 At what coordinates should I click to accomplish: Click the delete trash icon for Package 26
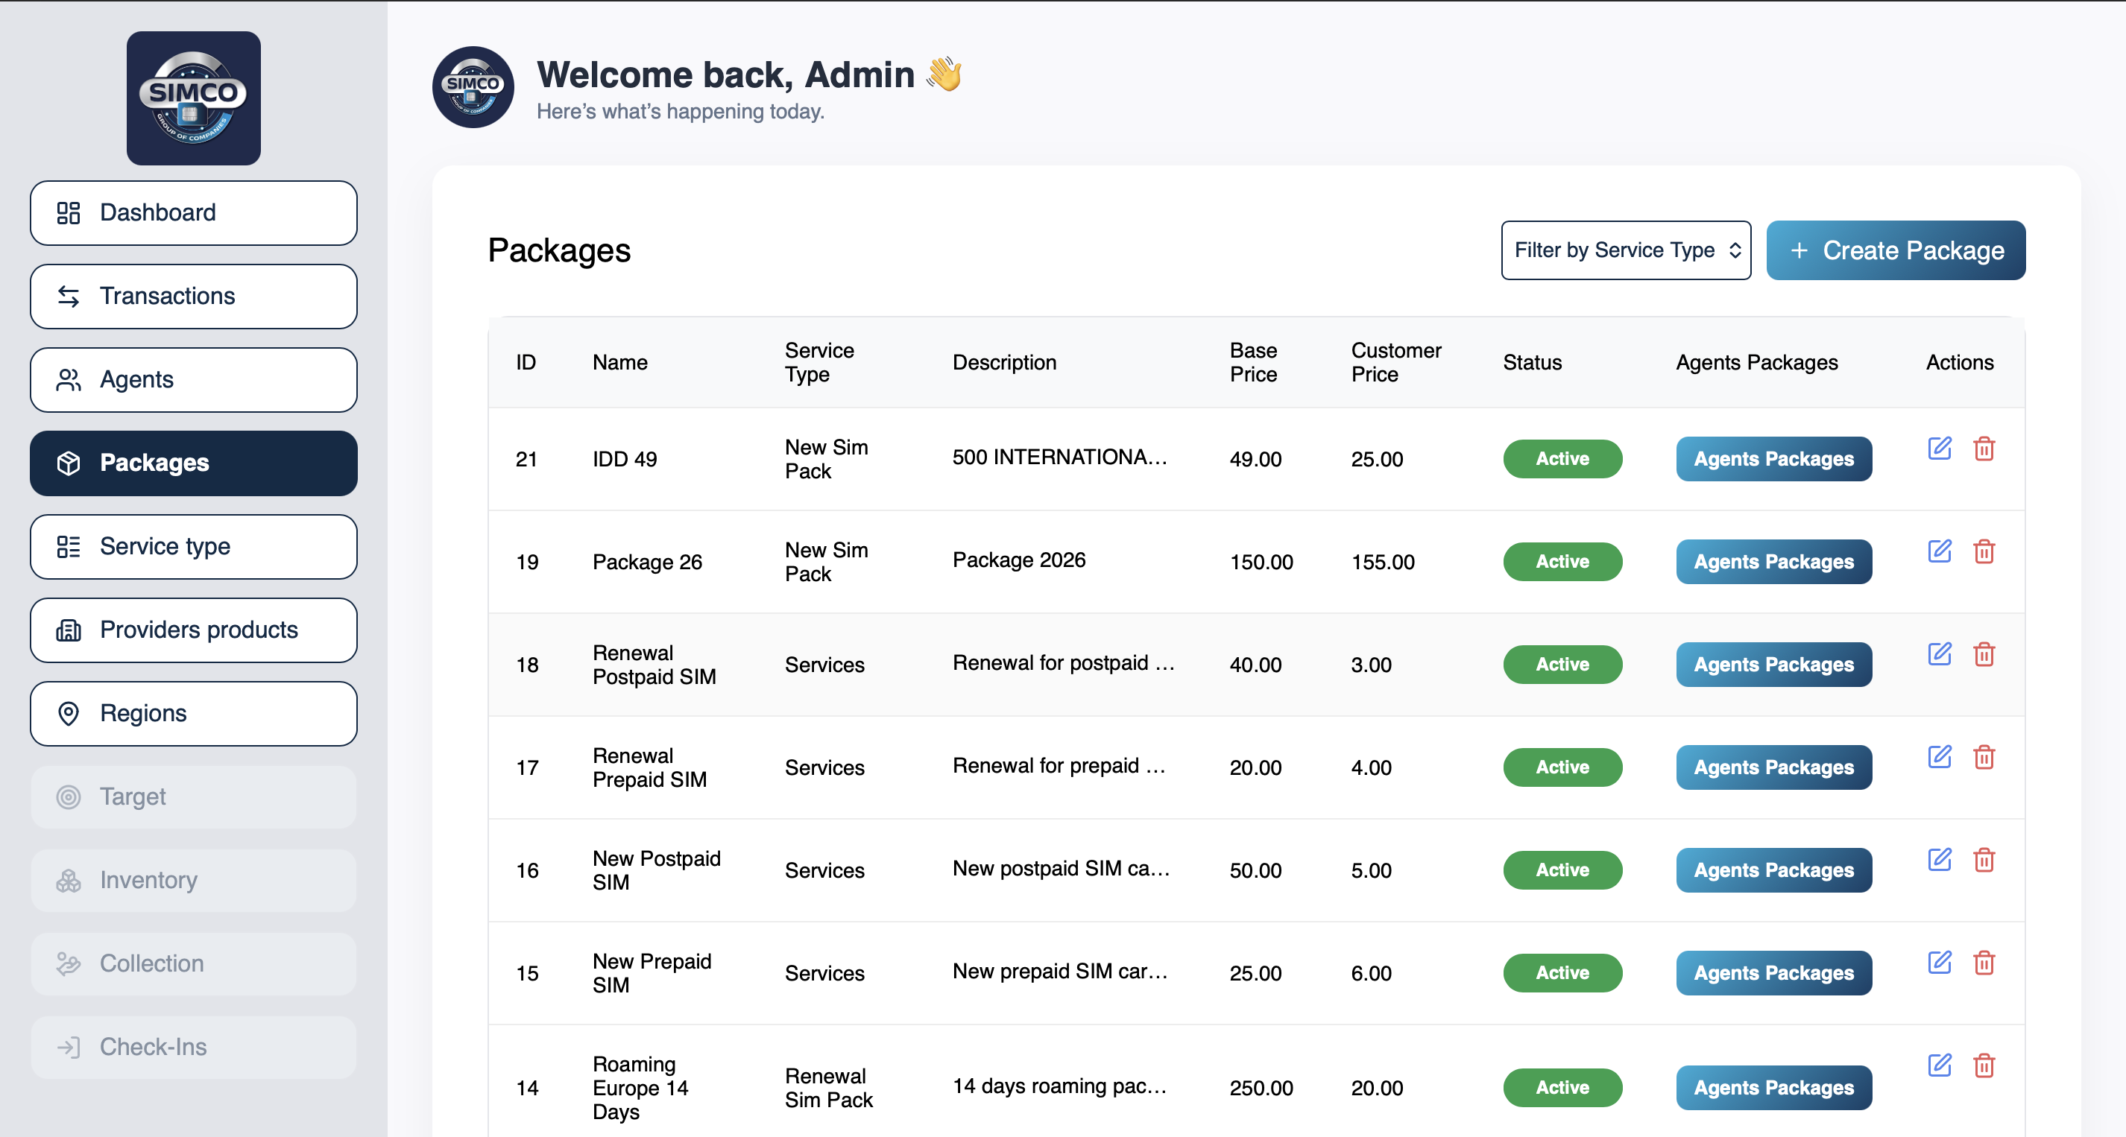coord(1986,552)
